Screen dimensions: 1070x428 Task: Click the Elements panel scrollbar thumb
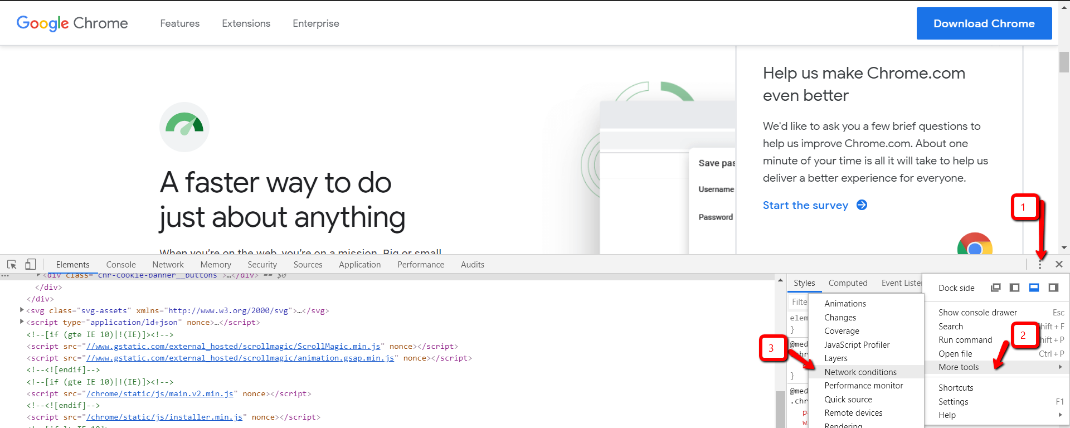click(x=780, y=410)
